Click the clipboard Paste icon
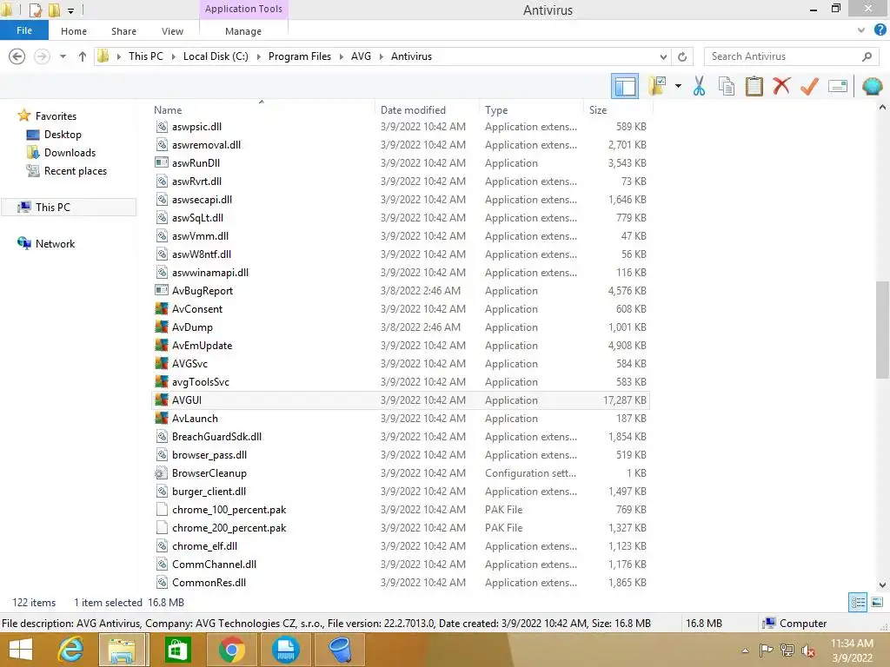The image size is (890, 667). [x=754, y=86]
